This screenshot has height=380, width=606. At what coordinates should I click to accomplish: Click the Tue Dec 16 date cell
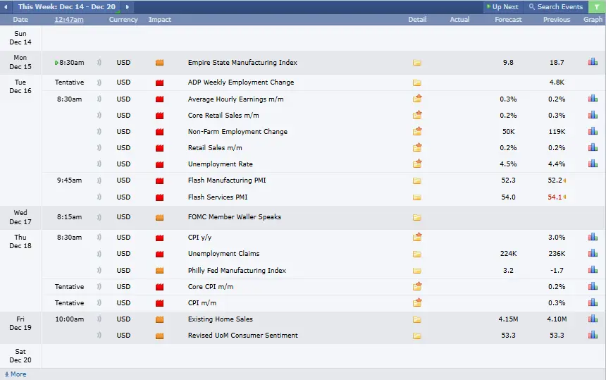[20, 86]
